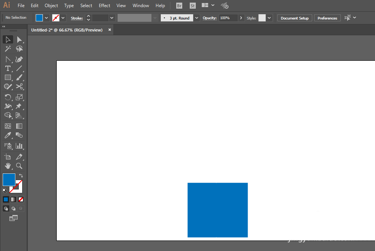Viewport: 375px width, 251px height.
Task: Select the Mesh tool
Action: click(8, 126)
